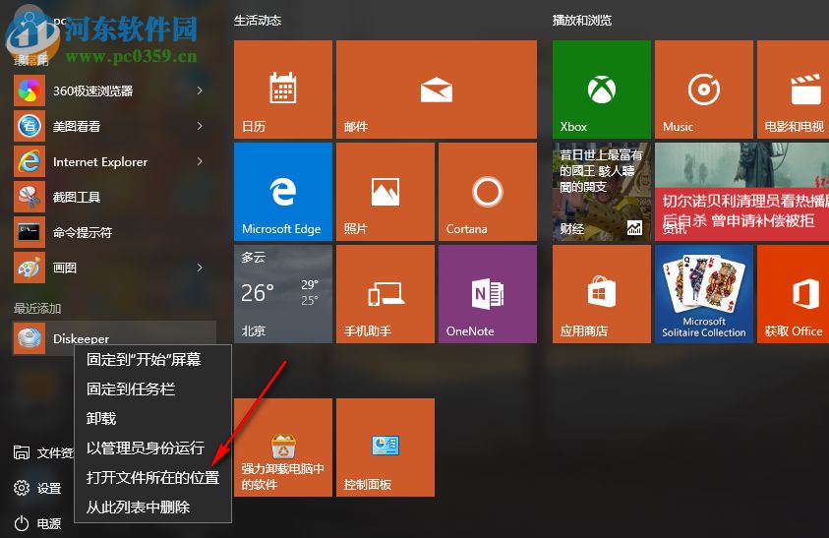Open the 北京 weather tile
829x538 pixels.
pos(283,294)
